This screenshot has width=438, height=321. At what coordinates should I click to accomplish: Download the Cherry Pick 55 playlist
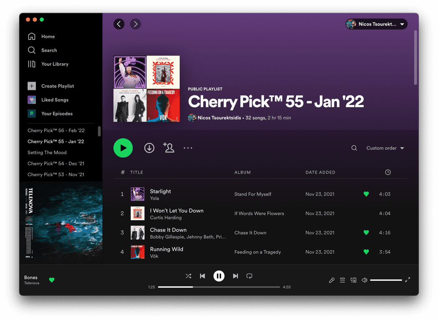coord(149,148)
